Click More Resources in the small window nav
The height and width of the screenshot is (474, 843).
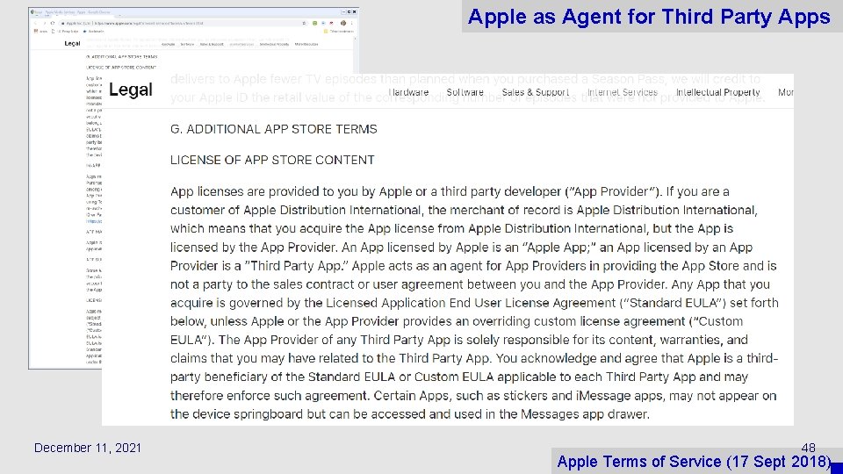pos(306,44)
